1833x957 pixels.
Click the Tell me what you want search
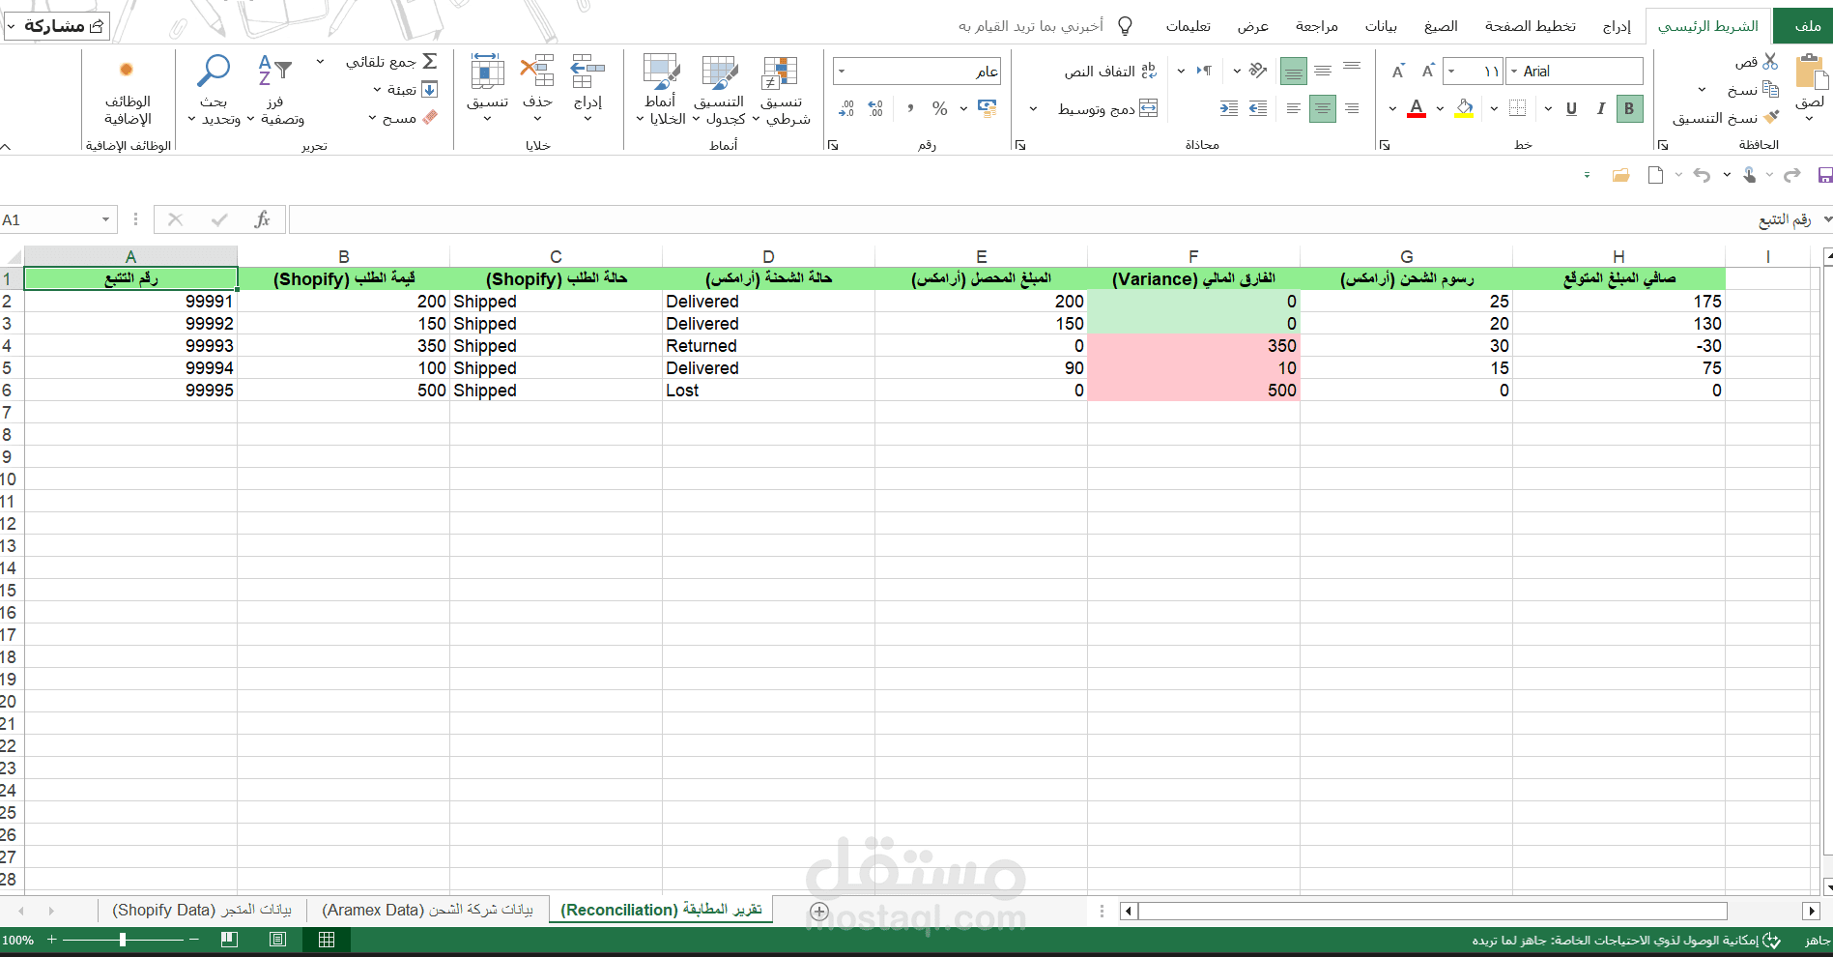[x=1045, y=26]
